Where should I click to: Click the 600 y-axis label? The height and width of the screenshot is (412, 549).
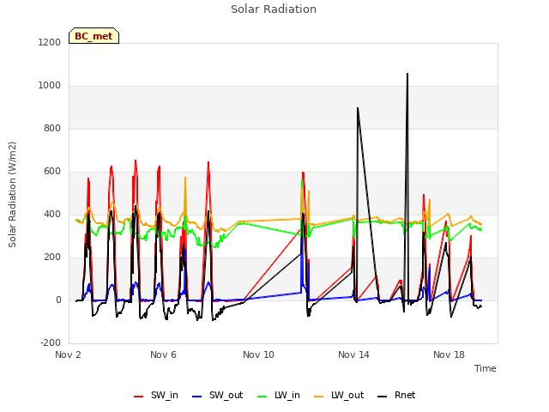[52, 172]
